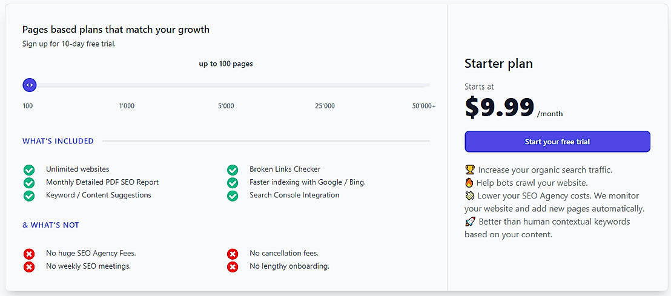
Task: Click trophy emoji before organic search traffic
Action: [x=470, y=170]
